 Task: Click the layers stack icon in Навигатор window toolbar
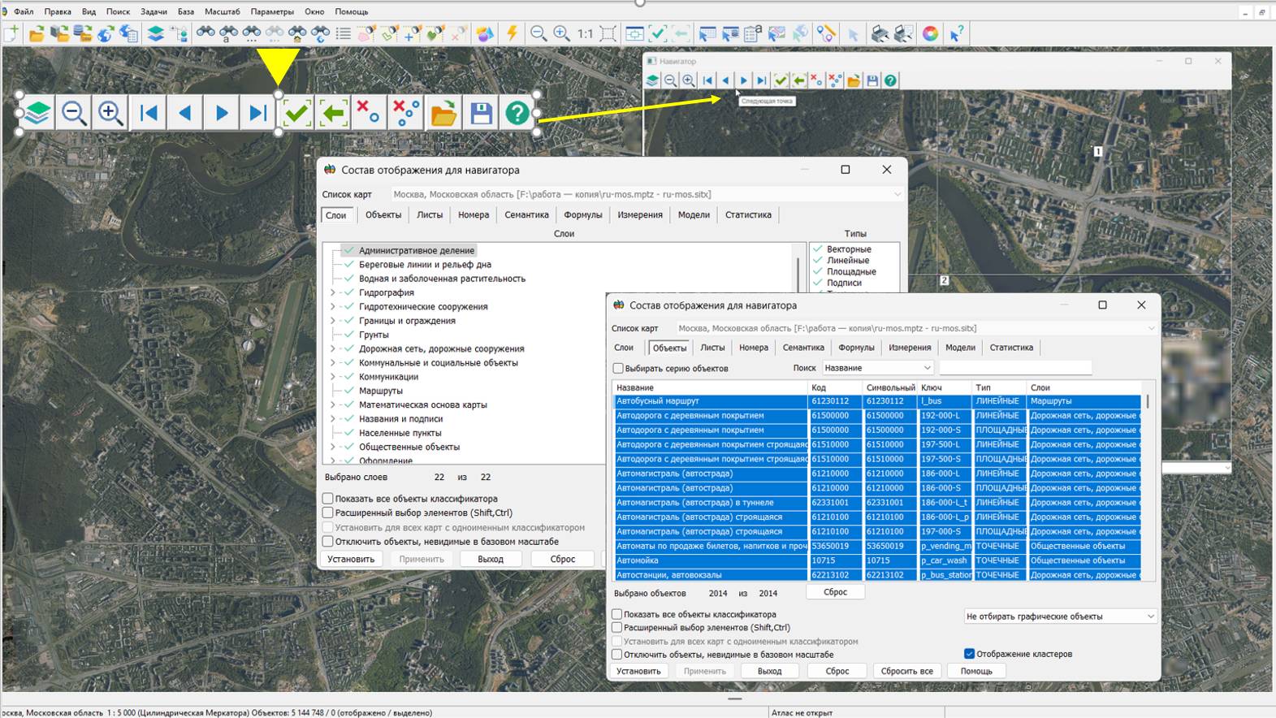tap(652, 80)
